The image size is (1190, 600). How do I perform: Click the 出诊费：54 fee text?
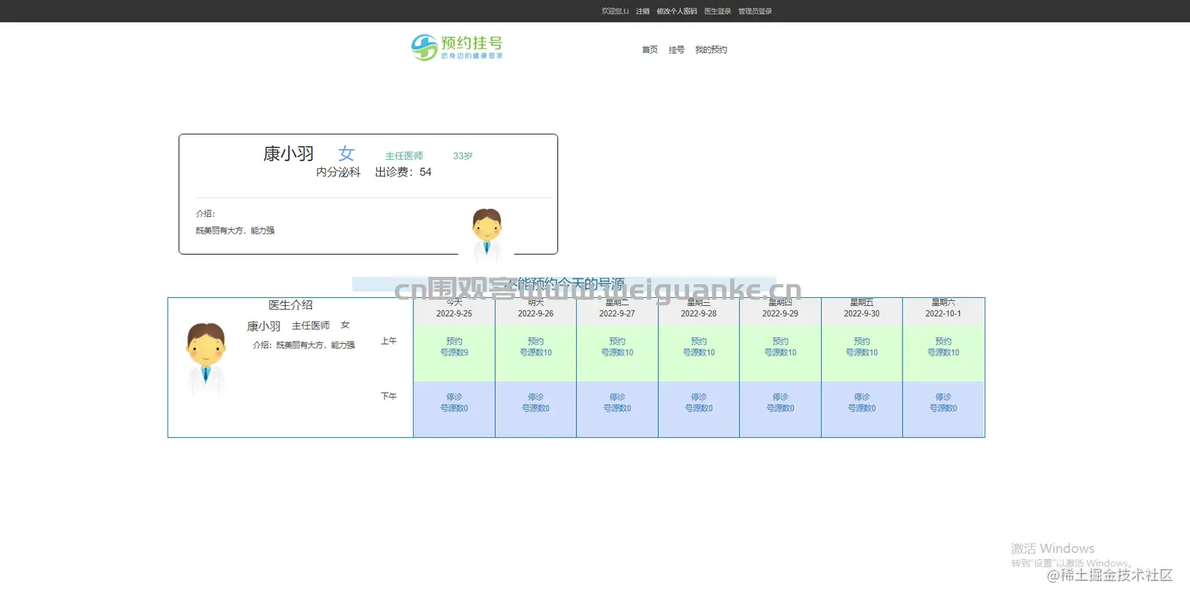404,172
